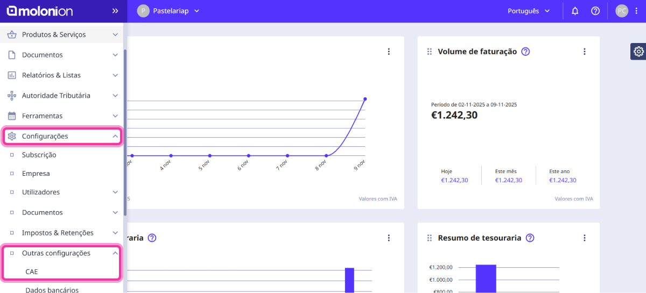This screenshot has width=646, height=293.
Task: Grab drag handle of Volume de faturação widget
Action: point(430,52)
